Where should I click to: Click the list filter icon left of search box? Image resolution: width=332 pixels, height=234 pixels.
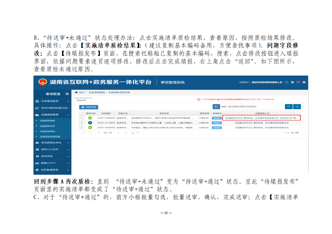pos(216,107)
